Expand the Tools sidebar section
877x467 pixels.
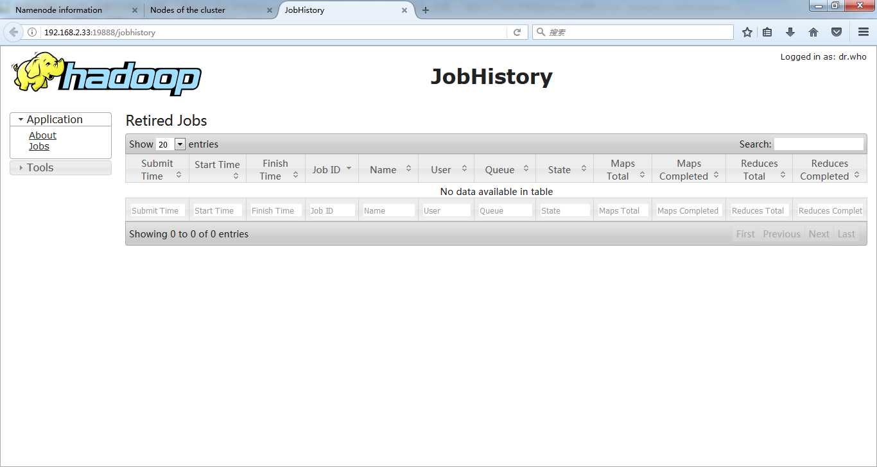coord(60,167)
